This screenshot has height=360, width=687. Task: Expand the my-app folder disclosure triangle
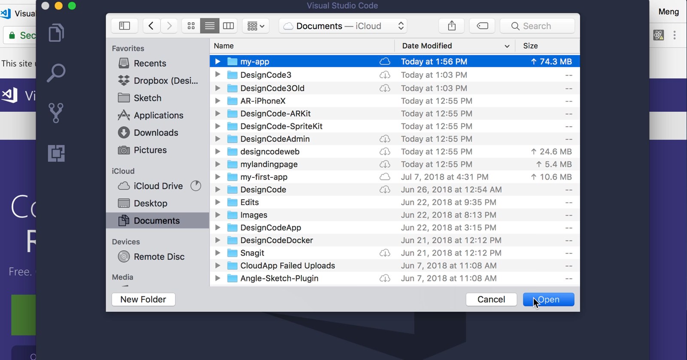click(218, 61)
